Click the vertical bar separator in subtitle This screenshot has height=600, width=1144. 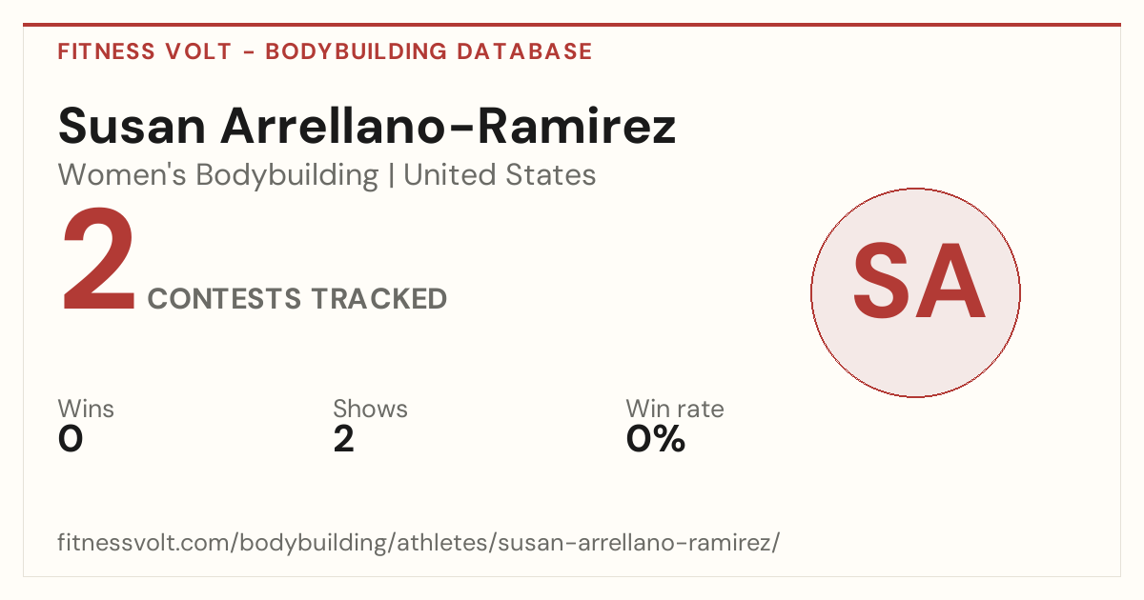391,176
